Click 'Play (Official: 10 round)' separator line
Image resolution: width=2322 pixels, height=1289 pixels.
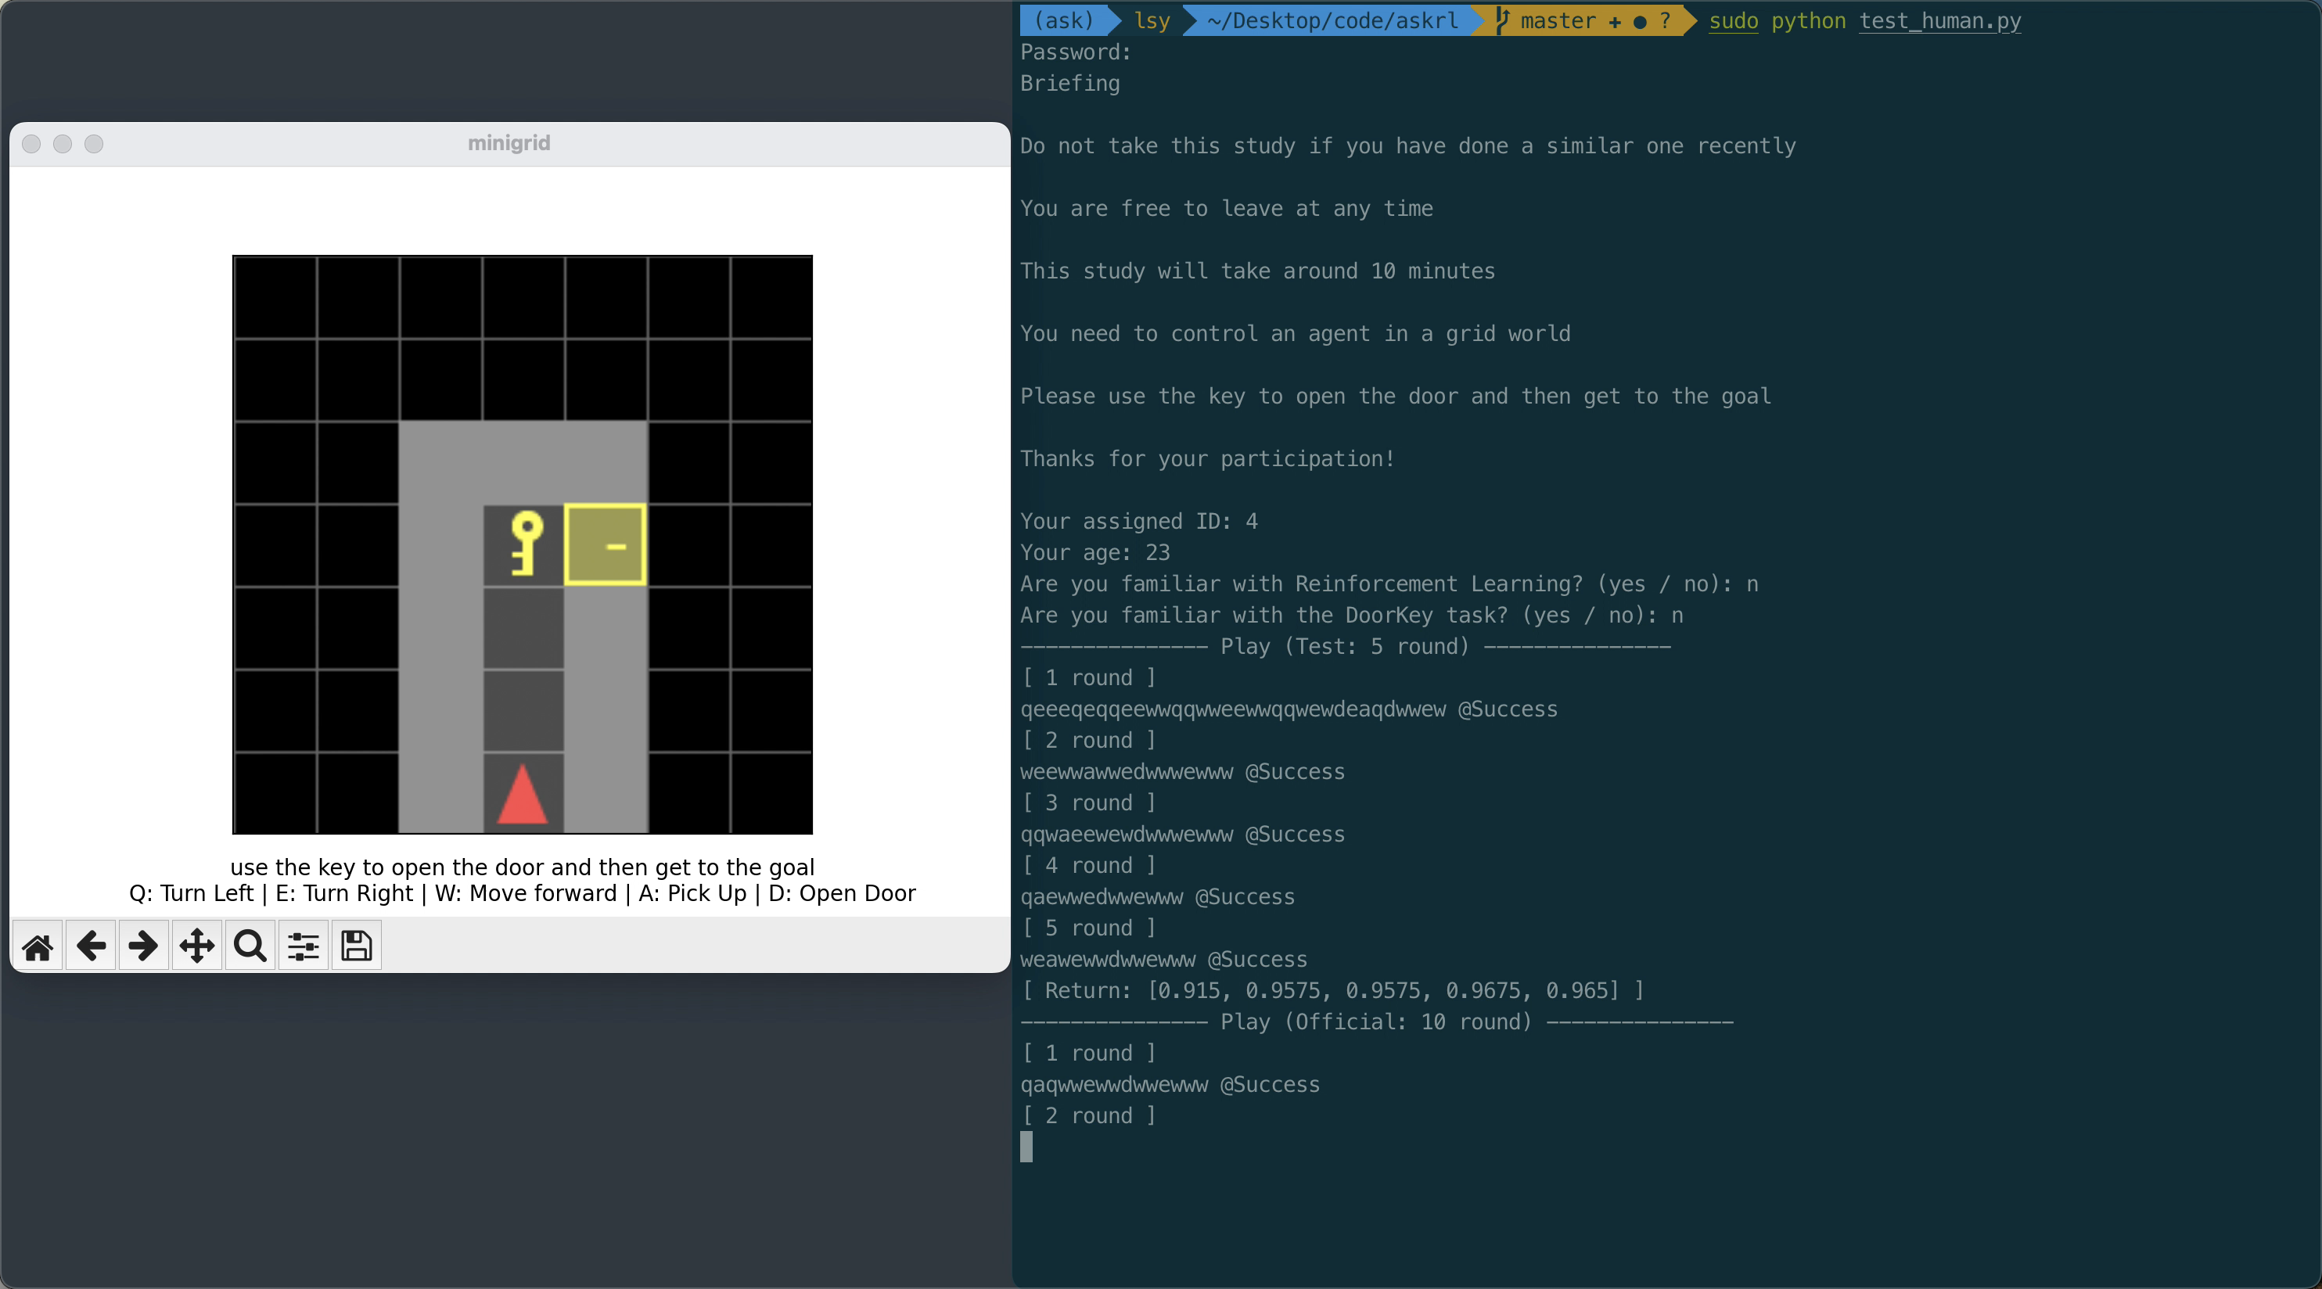[1378, 1022]
